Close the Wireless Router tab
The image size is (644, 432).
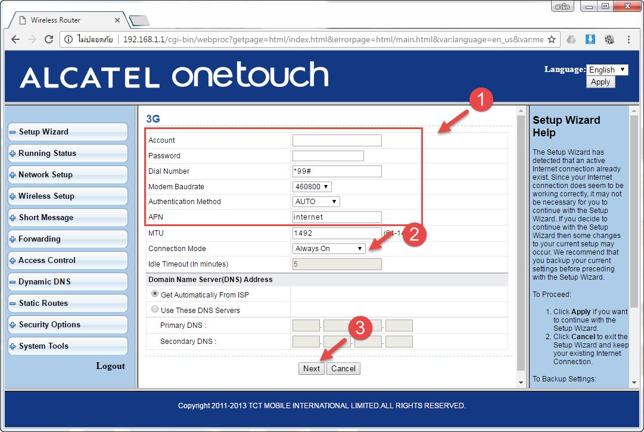pyautogui.click(x=117, y=20)
